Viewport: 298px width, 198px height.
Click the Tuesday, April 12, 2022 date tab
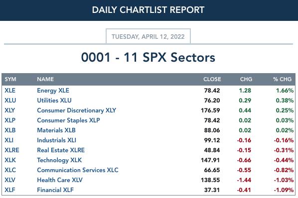[x=148, y=36]
